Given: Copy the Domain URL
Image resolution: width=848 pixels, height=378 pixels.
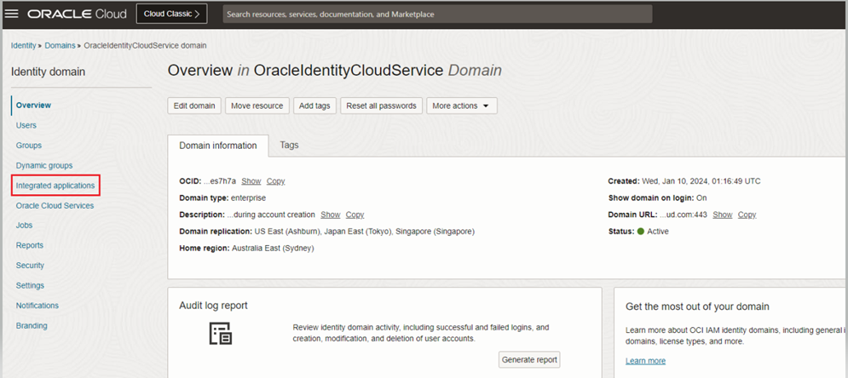Looking at the screenshot, I should [747, 215].
